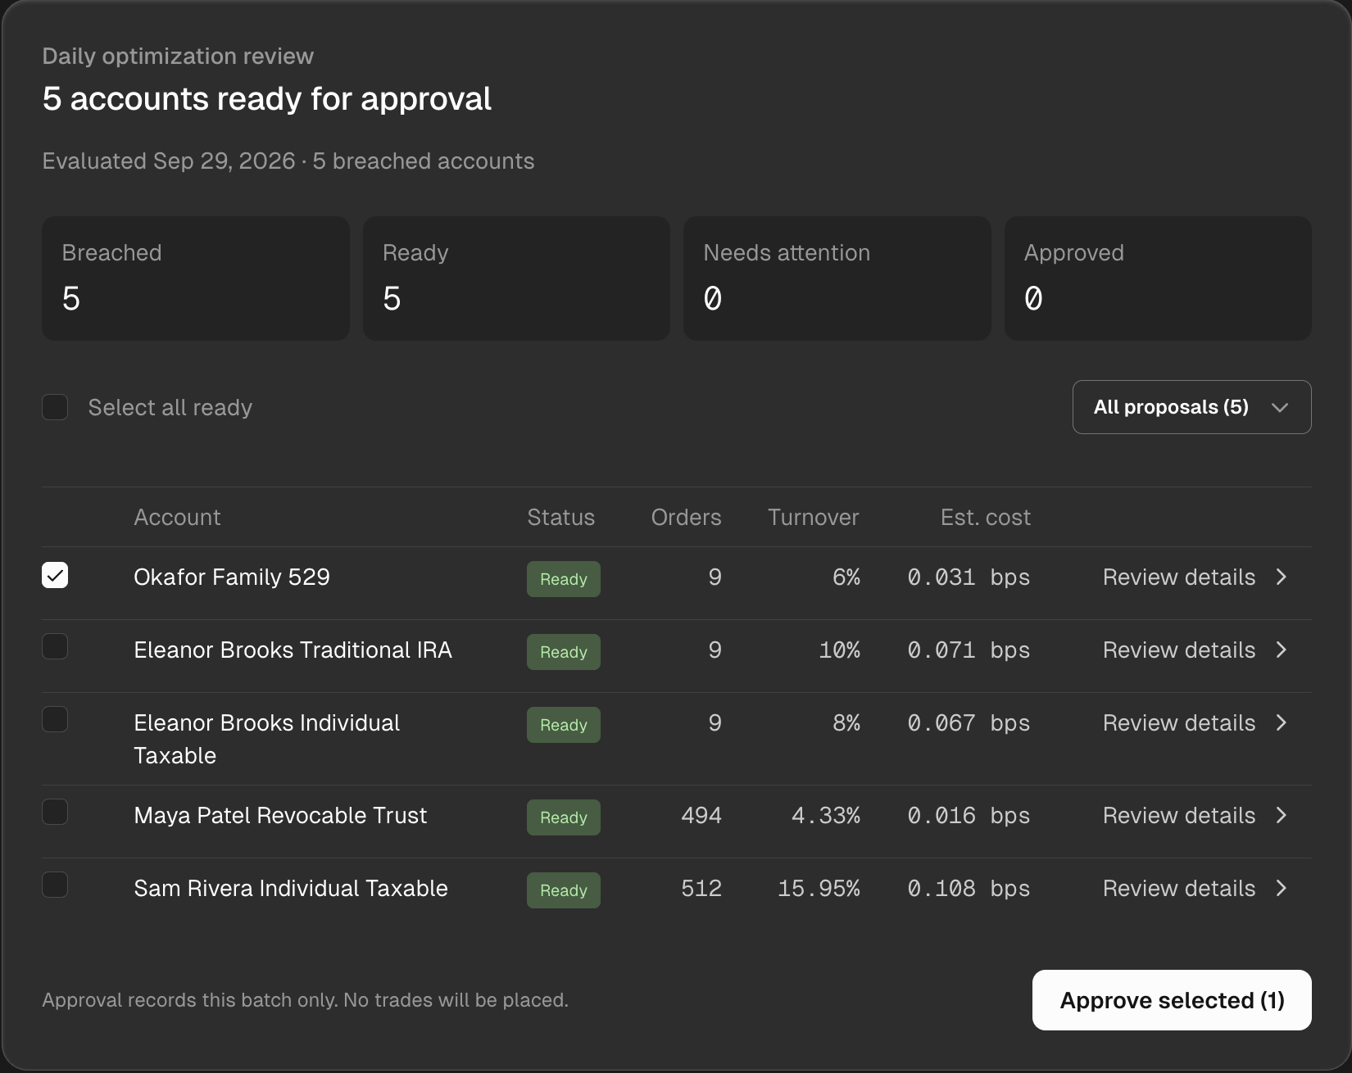Click the chevron arrow in Okafor Family 529 row
The width and height of the screenshot is (1352, 1073).
tap(1282, 577)
